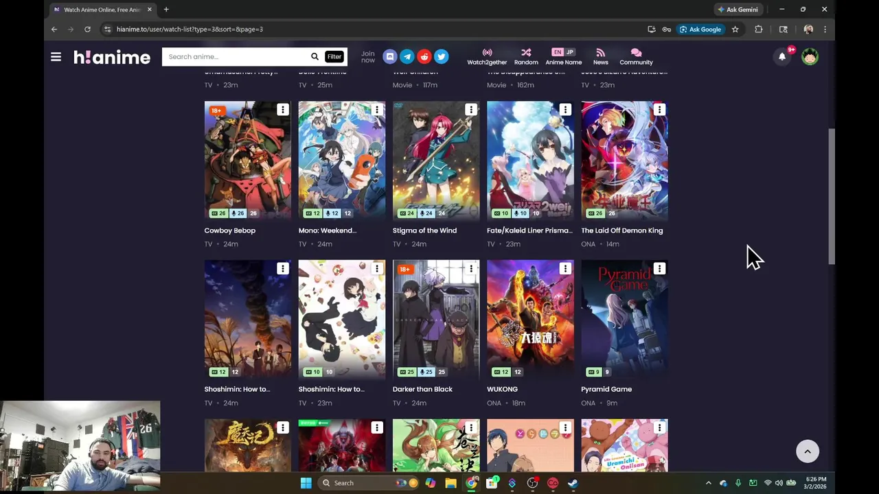Open options menu for The Laid Off Demon King
Image resolution: width=879 pixels, height=494 pixels.
click(x=659, y=110)
